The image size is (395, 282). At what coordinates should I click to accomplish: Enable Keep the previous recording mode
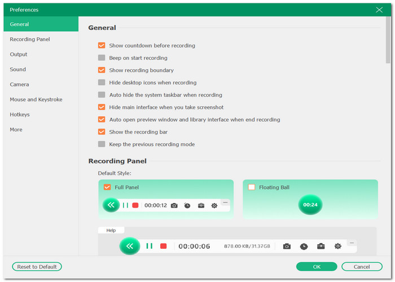coord(102,144)
